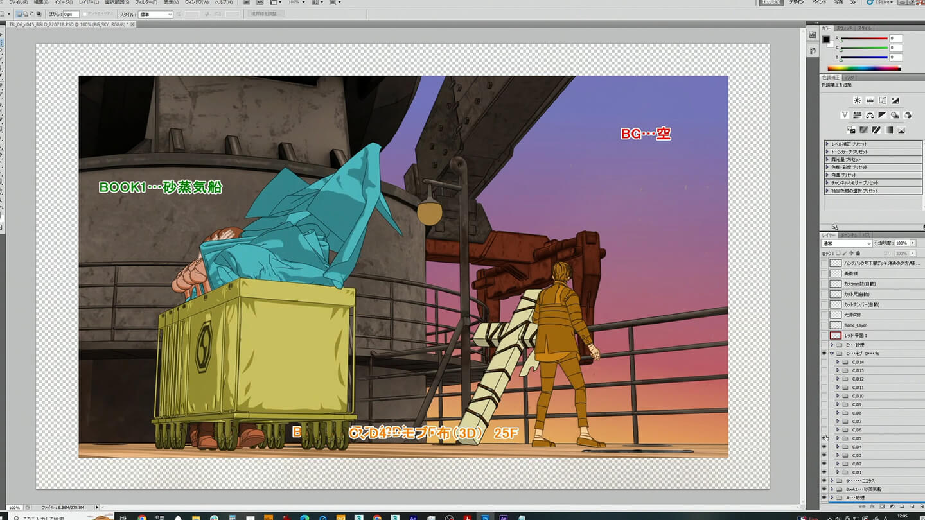Viewport: 925px width, 520px height.
Task: Add a Curves adjustment layer
Action: pyautogui.click(x=883, y=100)
